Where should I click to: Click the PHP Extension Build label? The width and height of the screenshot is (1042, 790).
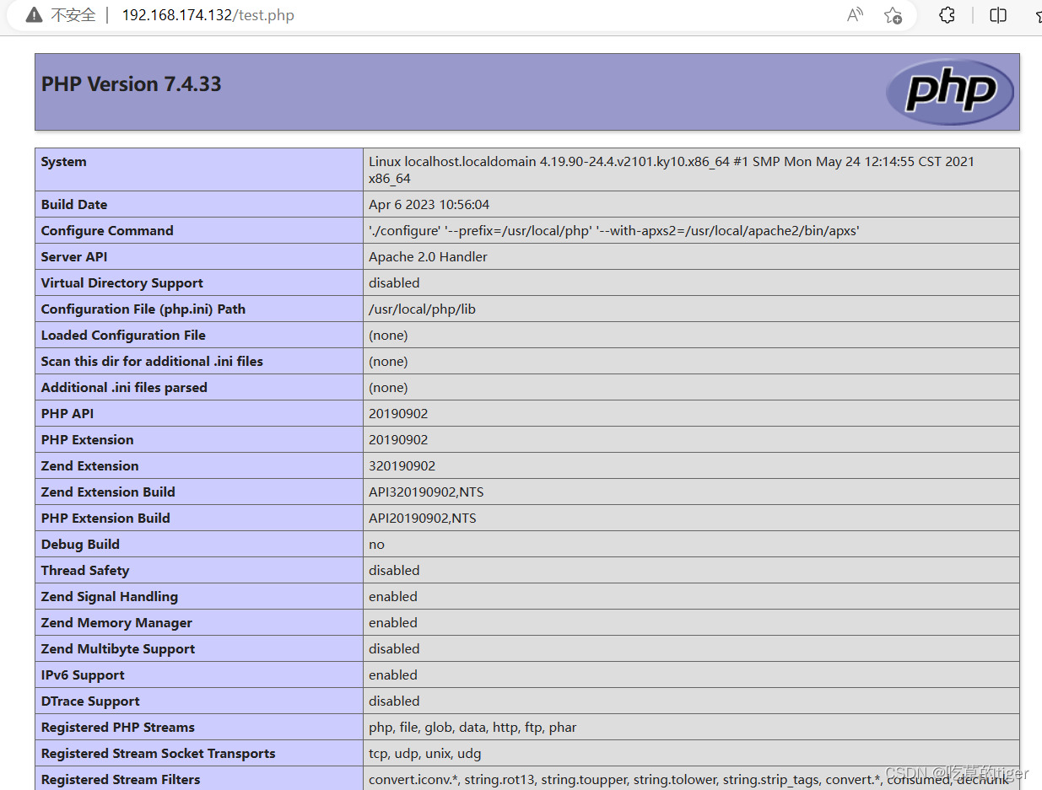(x=105, y=518)
